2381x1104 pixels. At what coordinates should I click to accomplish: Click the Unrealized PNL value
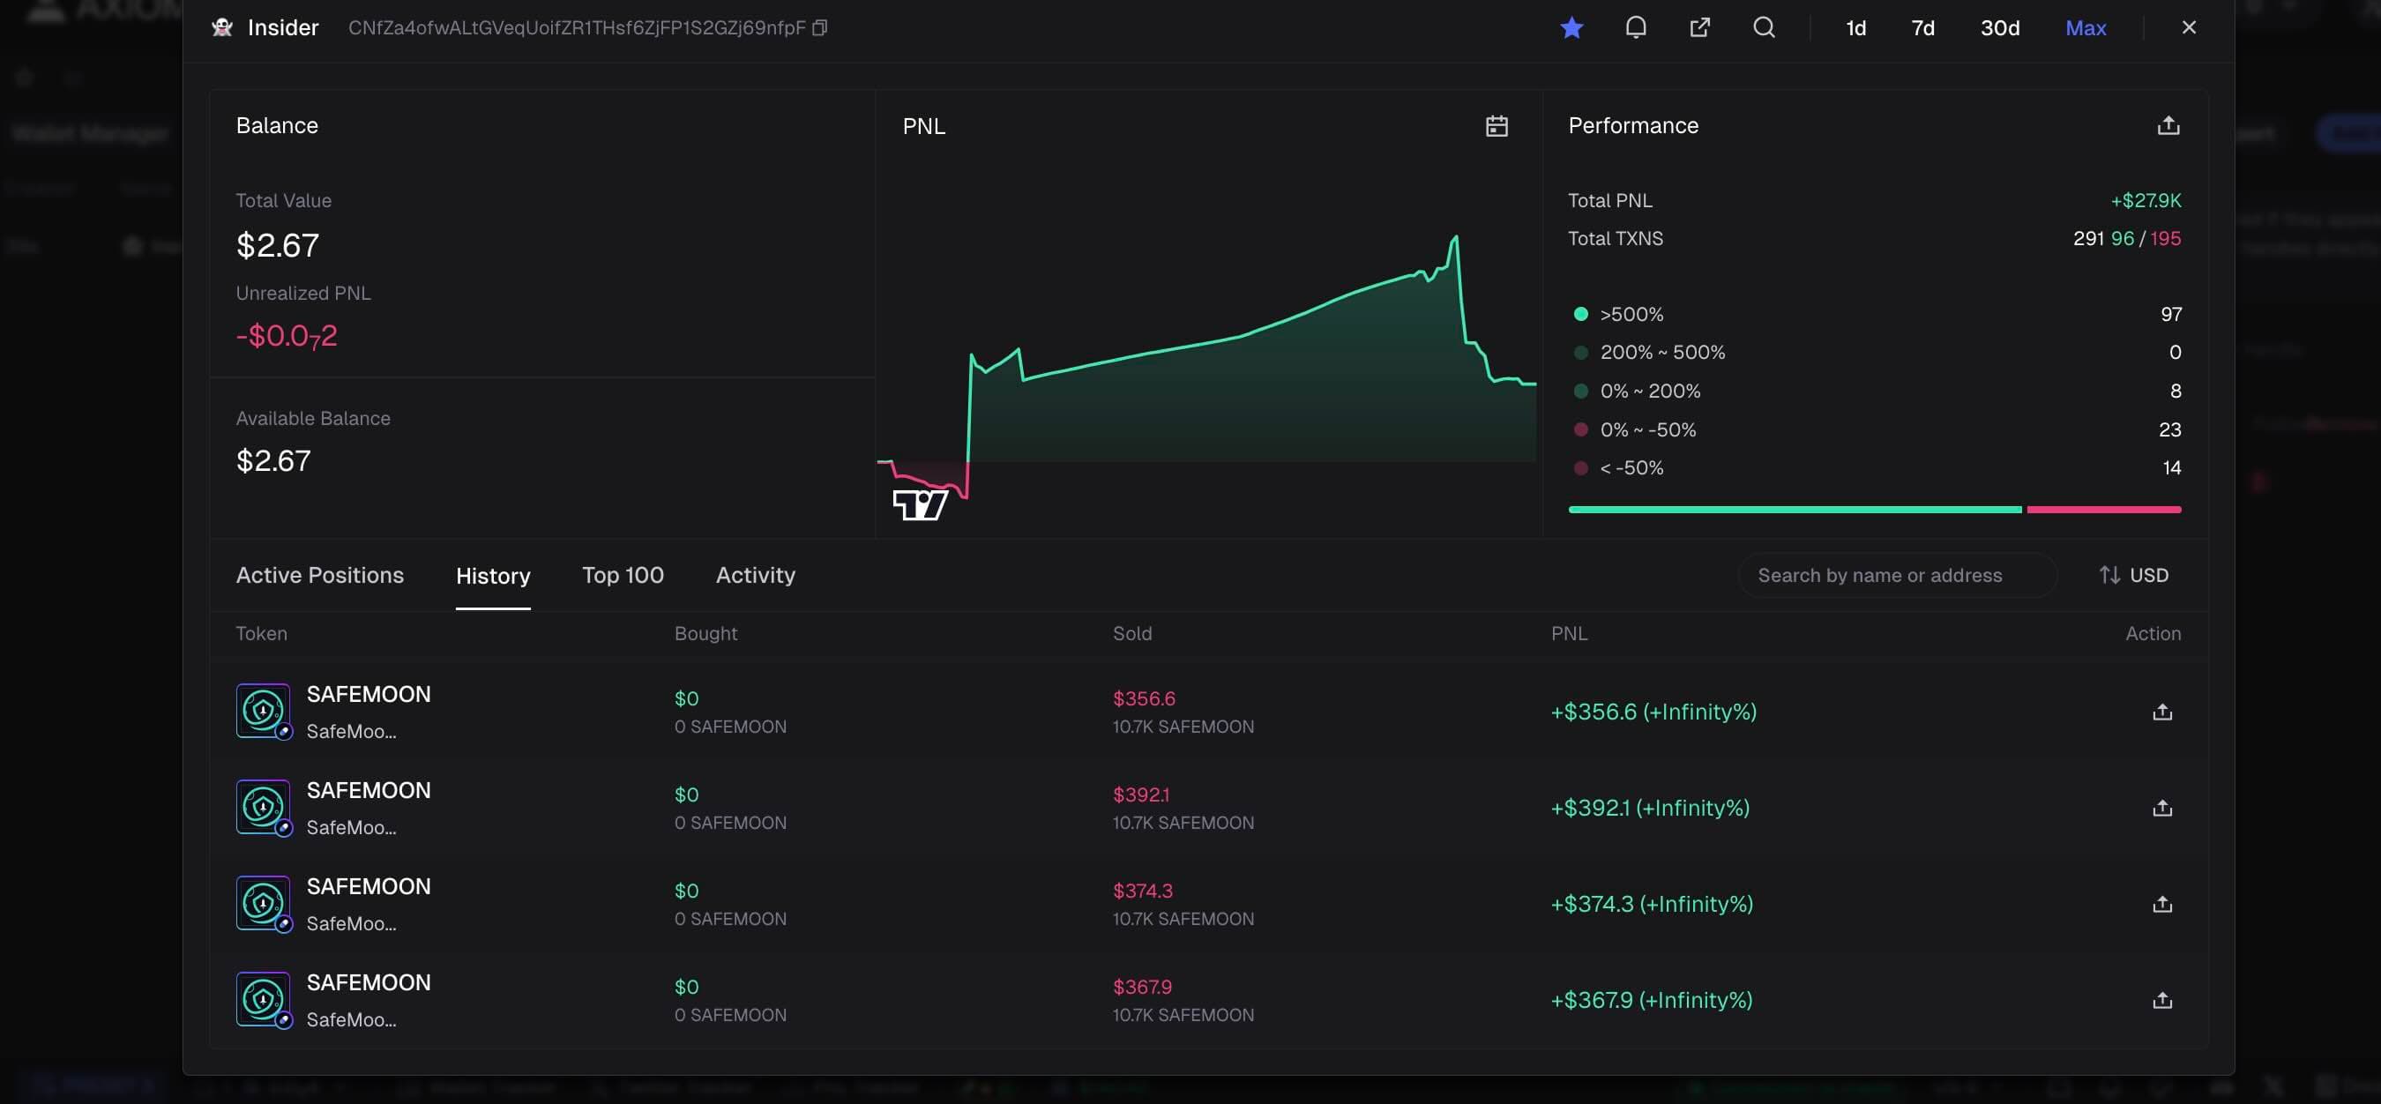pos(287,335)
